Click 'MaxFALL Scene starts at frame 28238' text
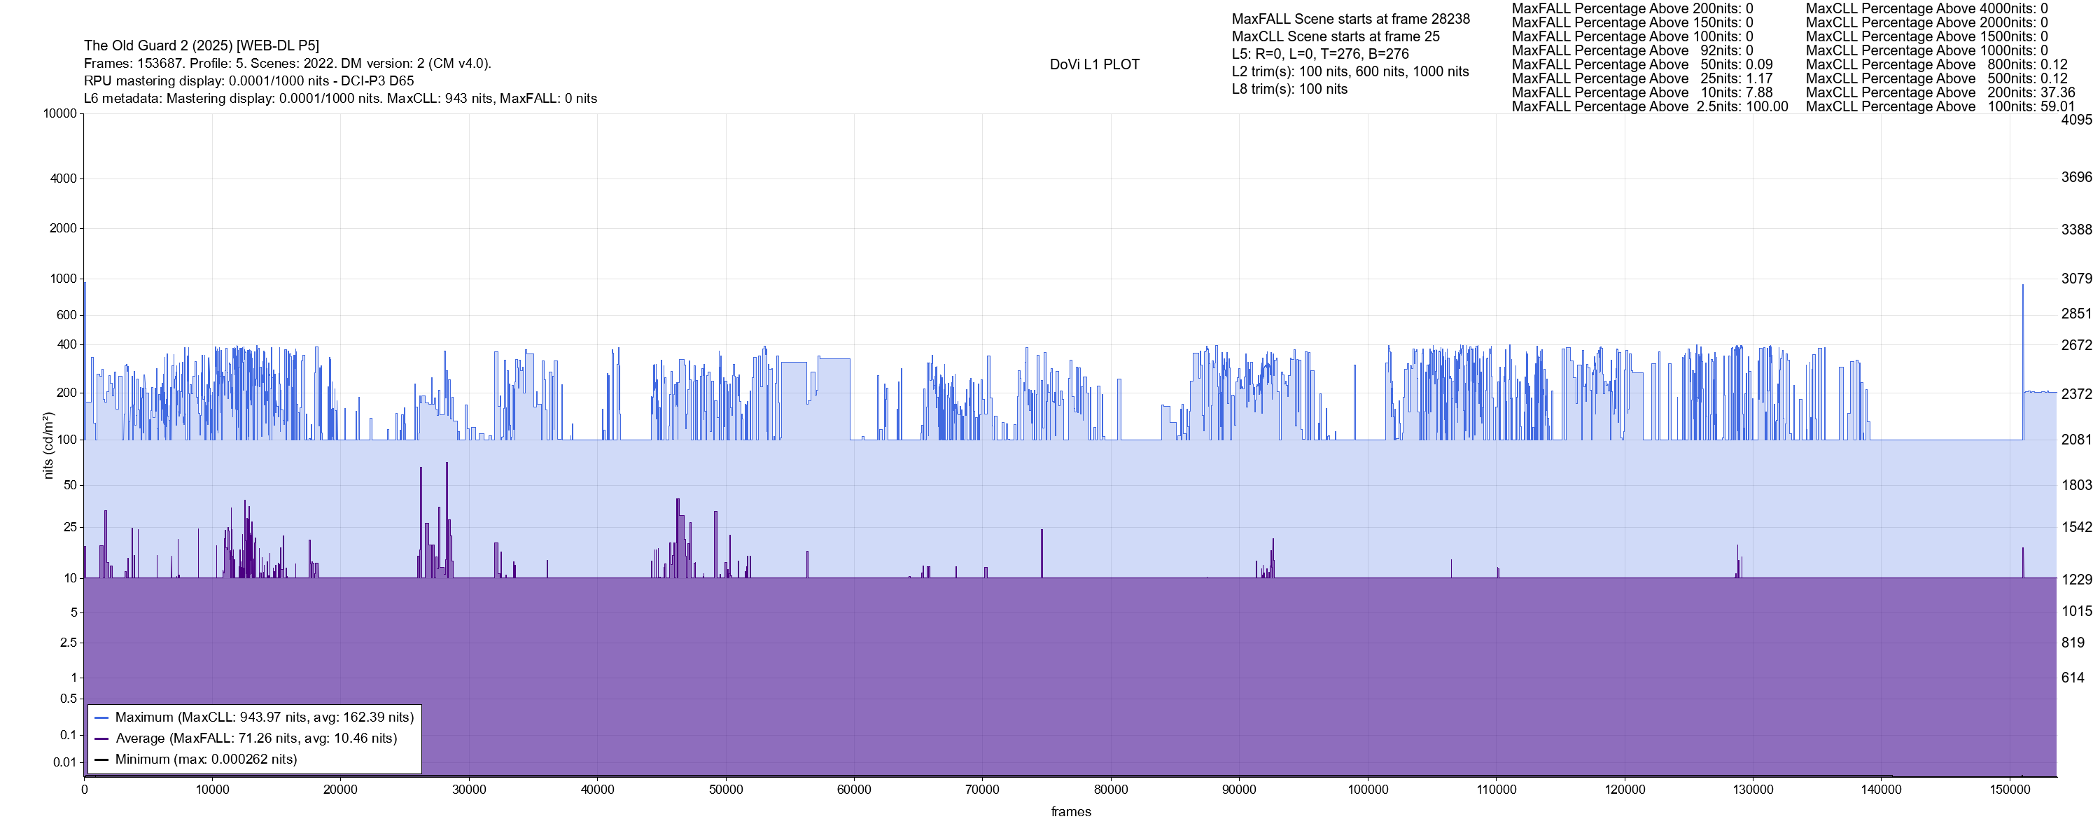 coord(1351,19)
